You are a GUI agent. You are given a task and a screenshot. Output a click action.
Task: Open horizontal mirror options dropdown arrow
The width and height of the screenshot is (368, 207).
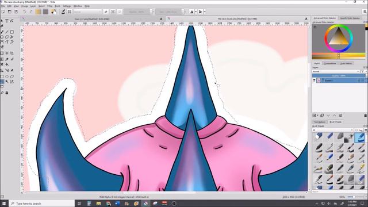click(195, 11)
